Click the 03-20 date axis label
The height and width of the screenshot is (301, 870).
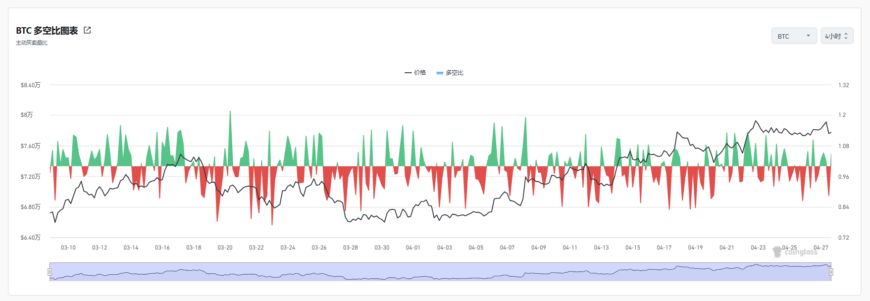(x=225, y=248)
